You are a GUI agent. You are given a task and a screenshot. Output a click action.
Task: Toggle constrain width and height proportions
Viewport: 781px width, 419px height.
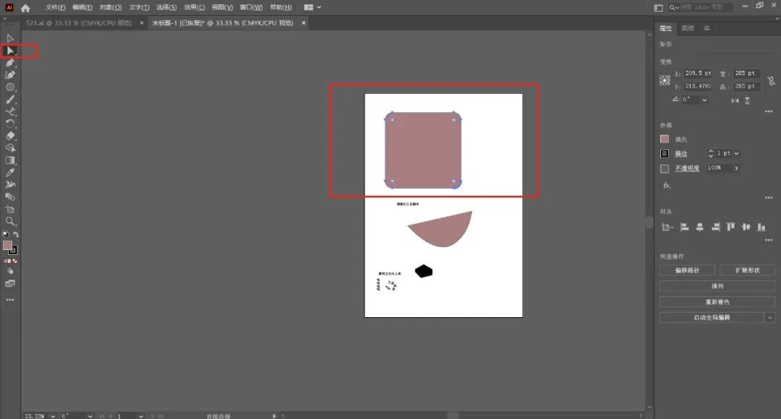771,81
